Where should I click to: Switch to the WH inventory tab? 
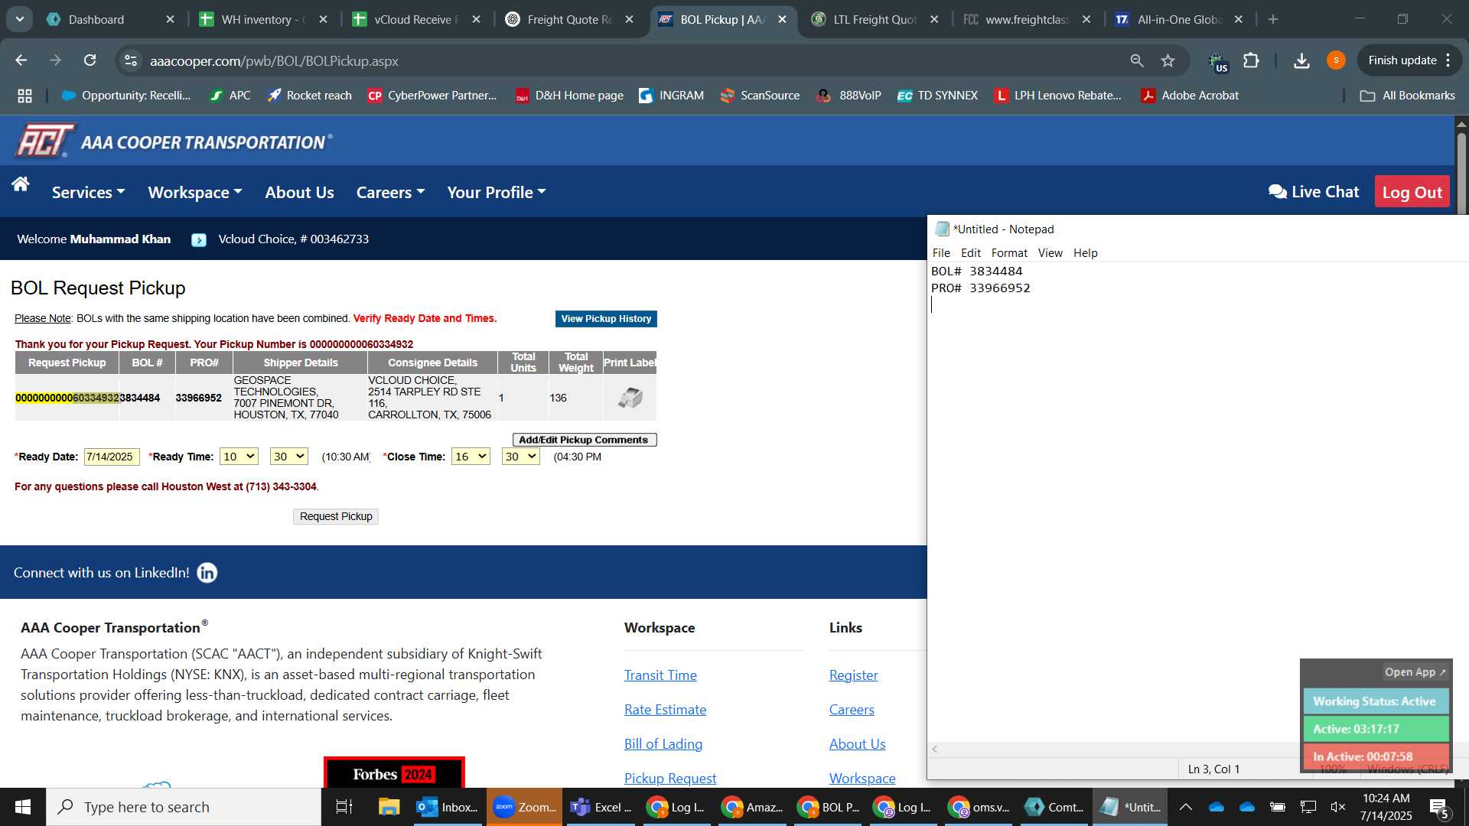264,19
